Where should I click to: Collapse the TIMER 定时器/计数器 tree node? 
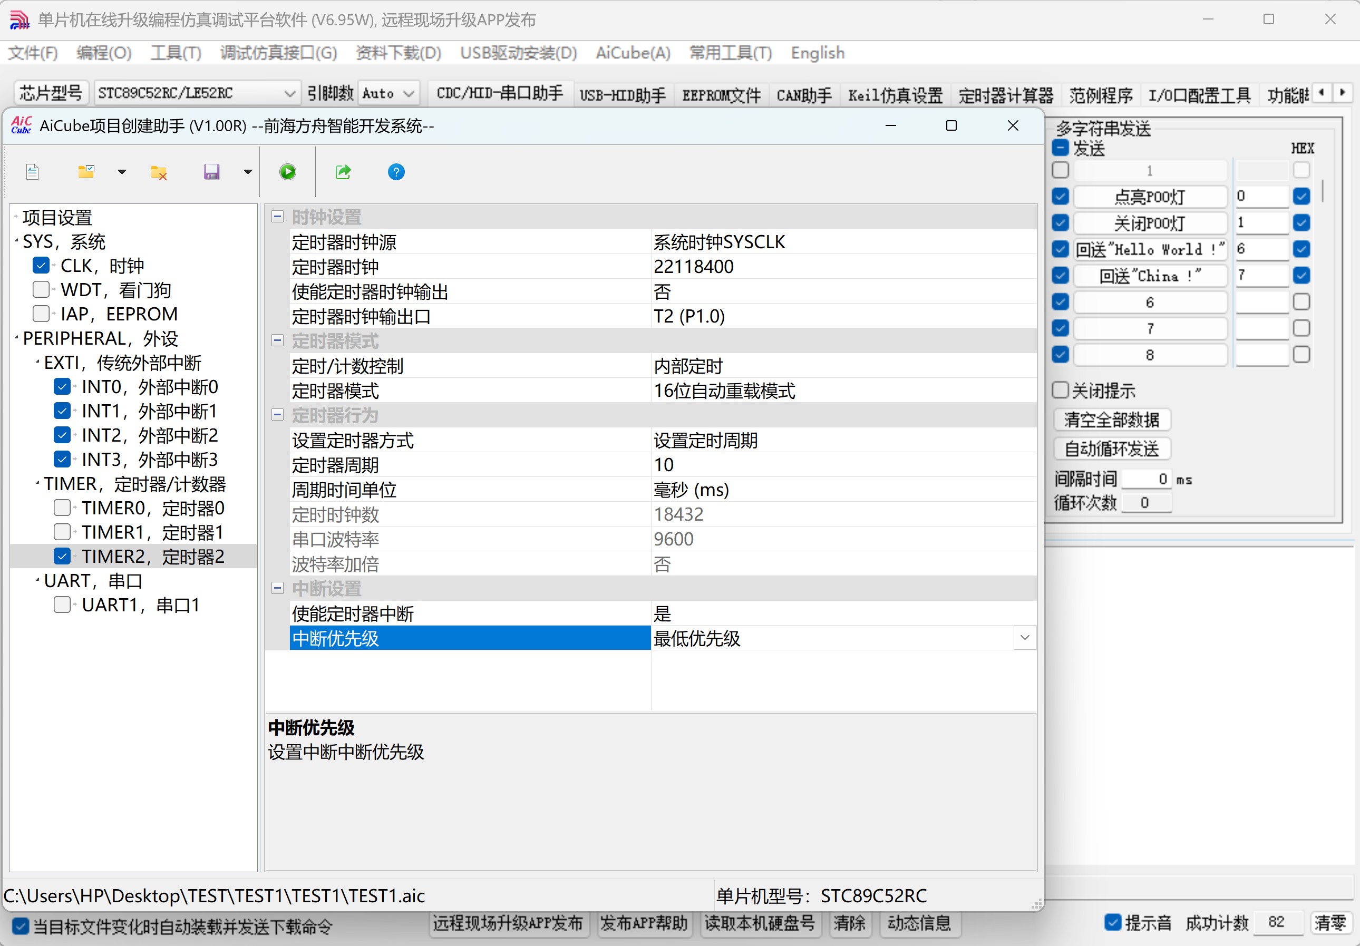(37, 483)
